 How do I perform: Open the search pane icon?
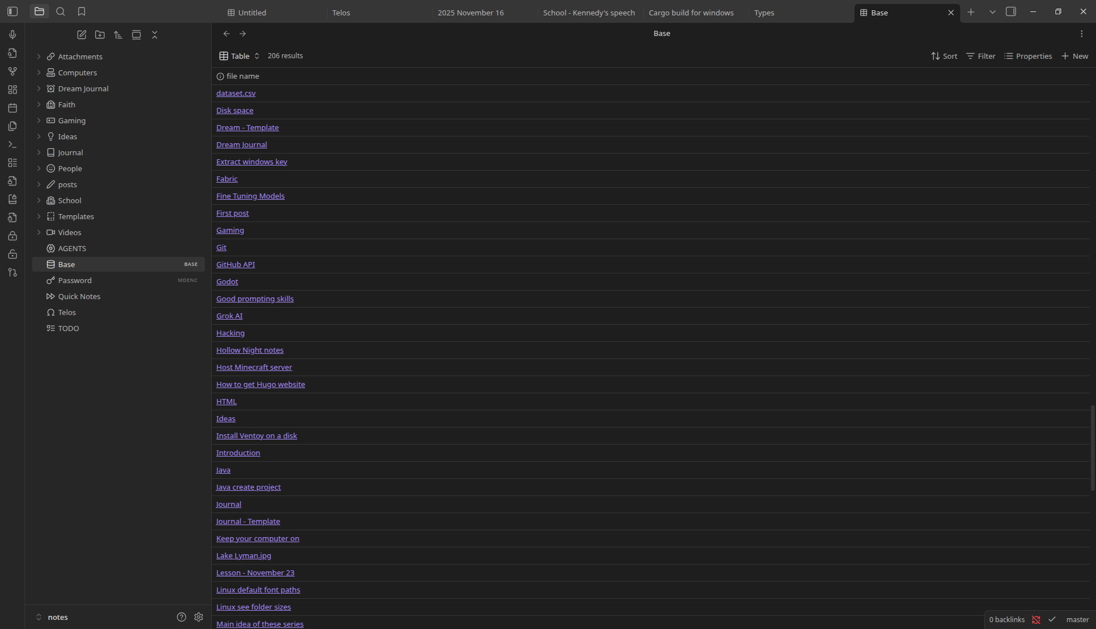click(x=61, y=11)
